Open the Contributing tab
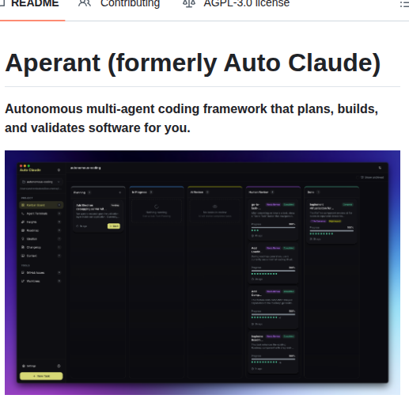Viewport: 409px width, 410px height. tap(119, 4)
